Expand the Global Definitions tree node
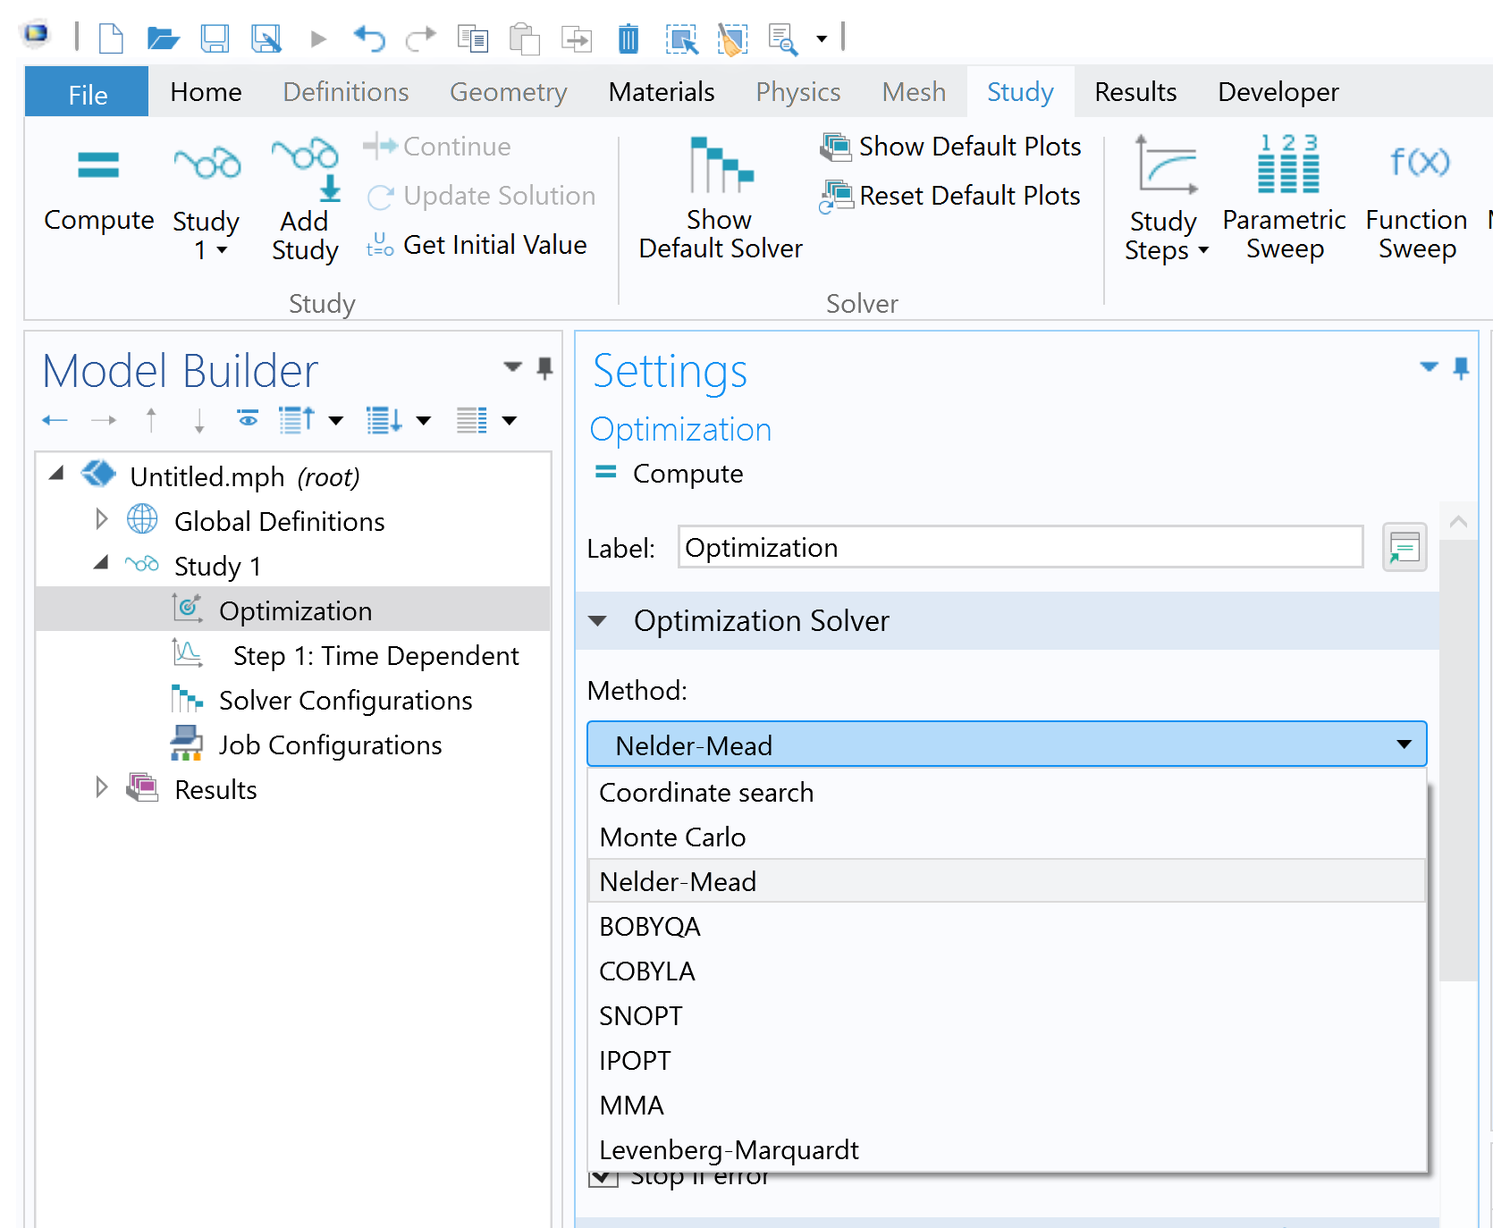The height and width of the screenshot is (1228, 1493). [x=102, y=520]
